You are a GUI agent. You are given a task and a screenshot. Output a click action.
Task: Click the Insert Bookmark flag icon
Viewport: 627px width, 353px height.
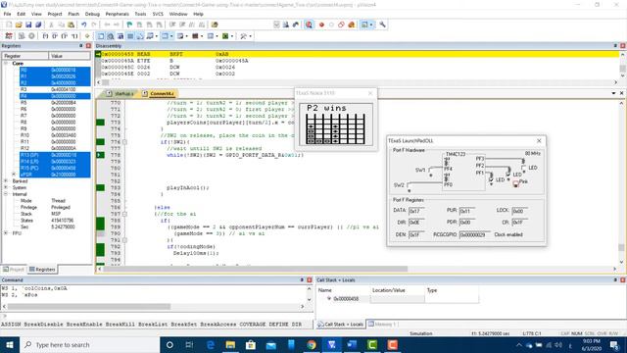[129, 25]
